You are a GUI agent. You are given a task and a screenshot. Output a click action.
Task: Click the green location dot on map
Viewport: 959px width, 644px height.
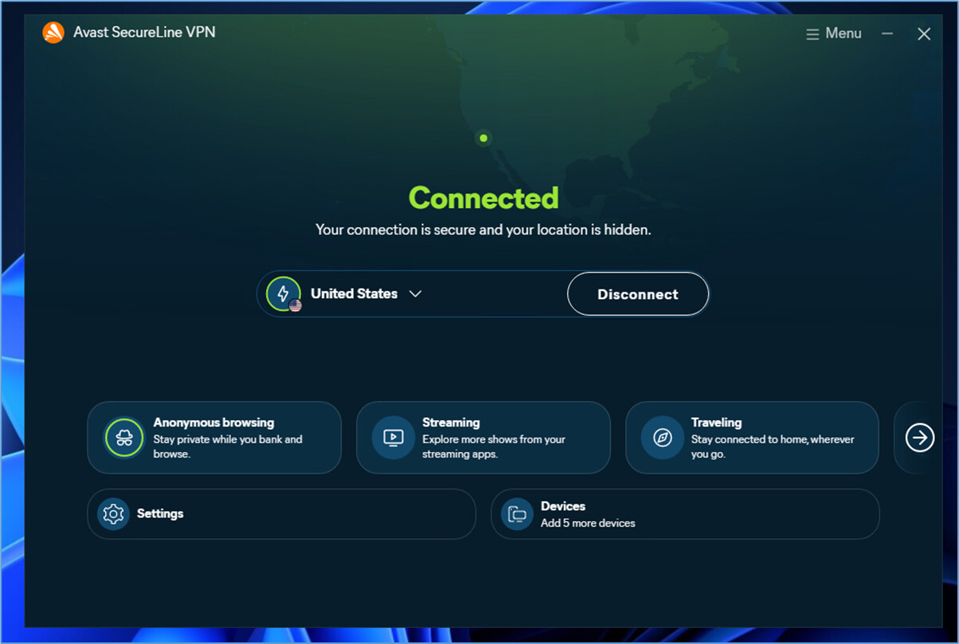click(483, 139)
